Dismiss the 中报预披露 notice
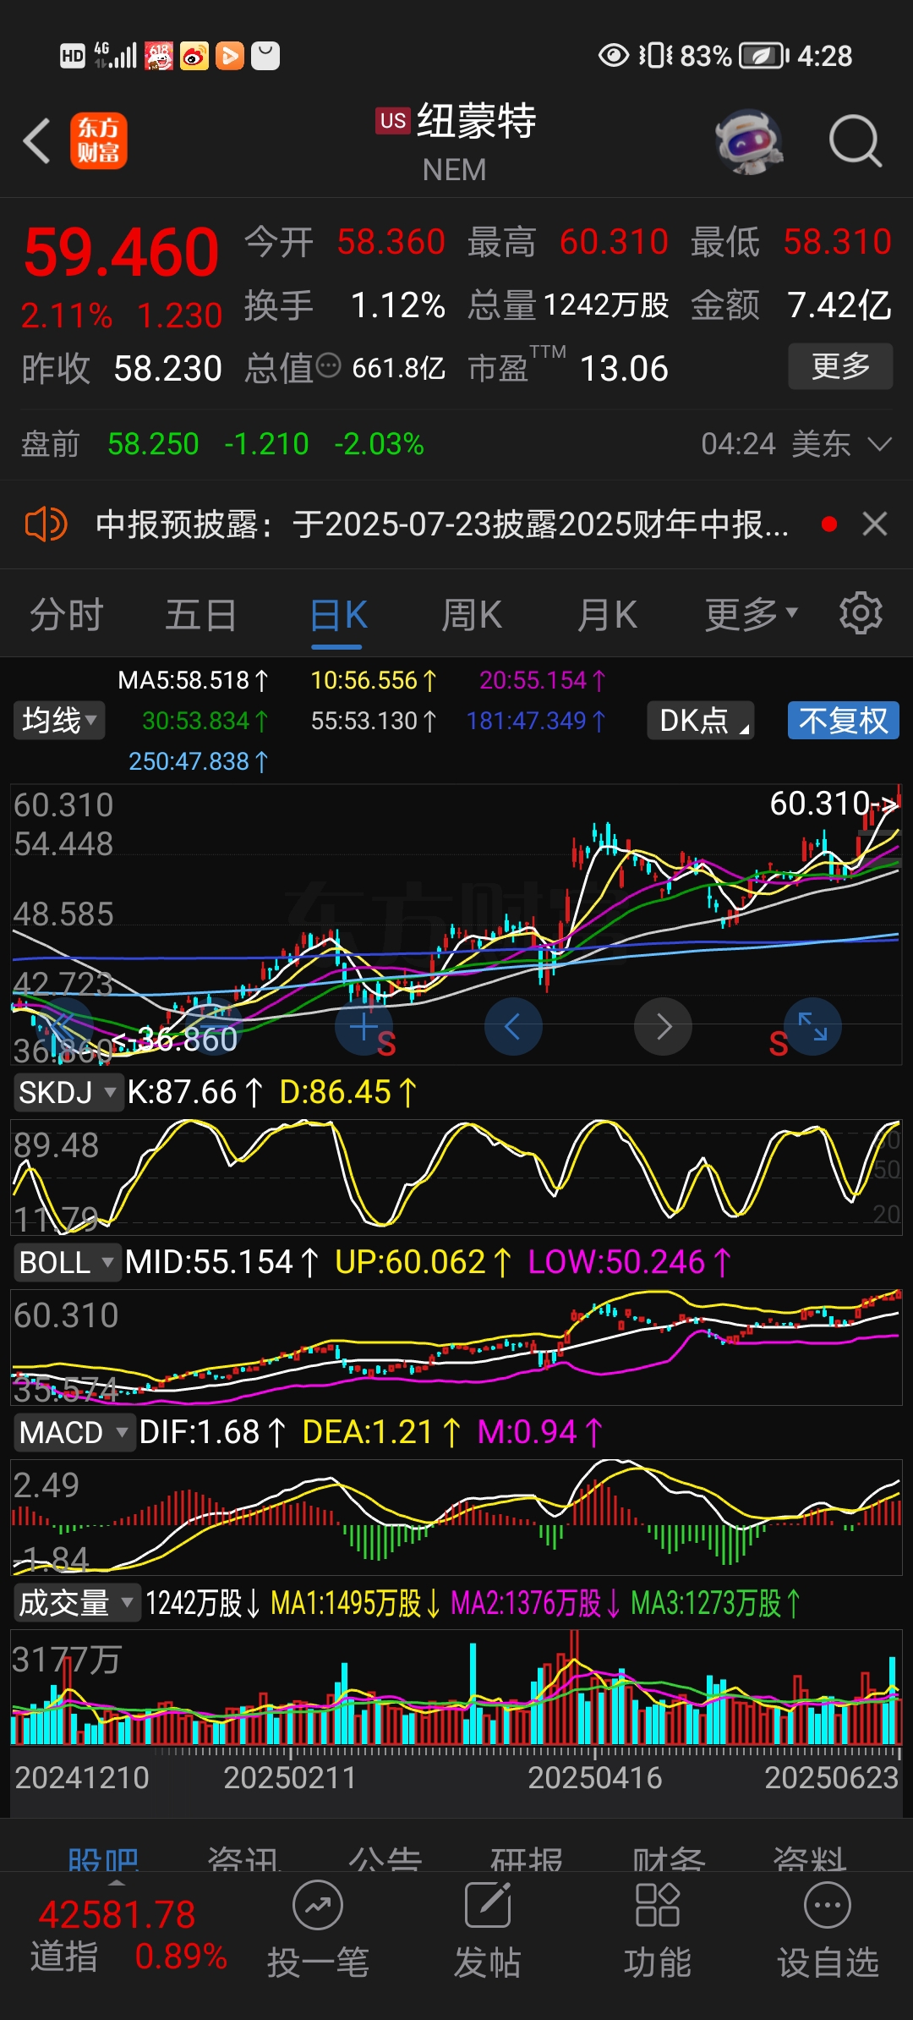Screen dimensions: 913x2020 click(x=875, y=524)
